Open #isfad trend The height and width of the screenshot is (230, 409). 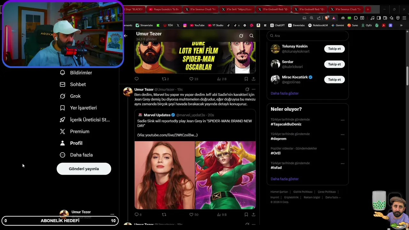(276, 168)
